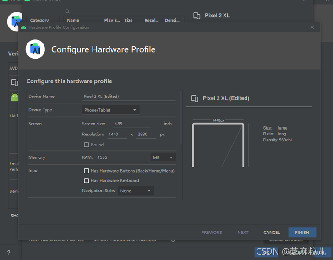Click the resolution width field 1440

coord(117,135)
